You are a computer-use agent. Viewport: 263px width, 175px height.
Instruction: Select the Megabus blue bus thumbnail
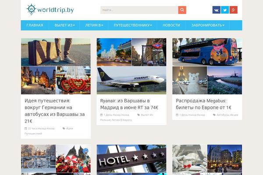pyautogui.click(x=207, y=52)
